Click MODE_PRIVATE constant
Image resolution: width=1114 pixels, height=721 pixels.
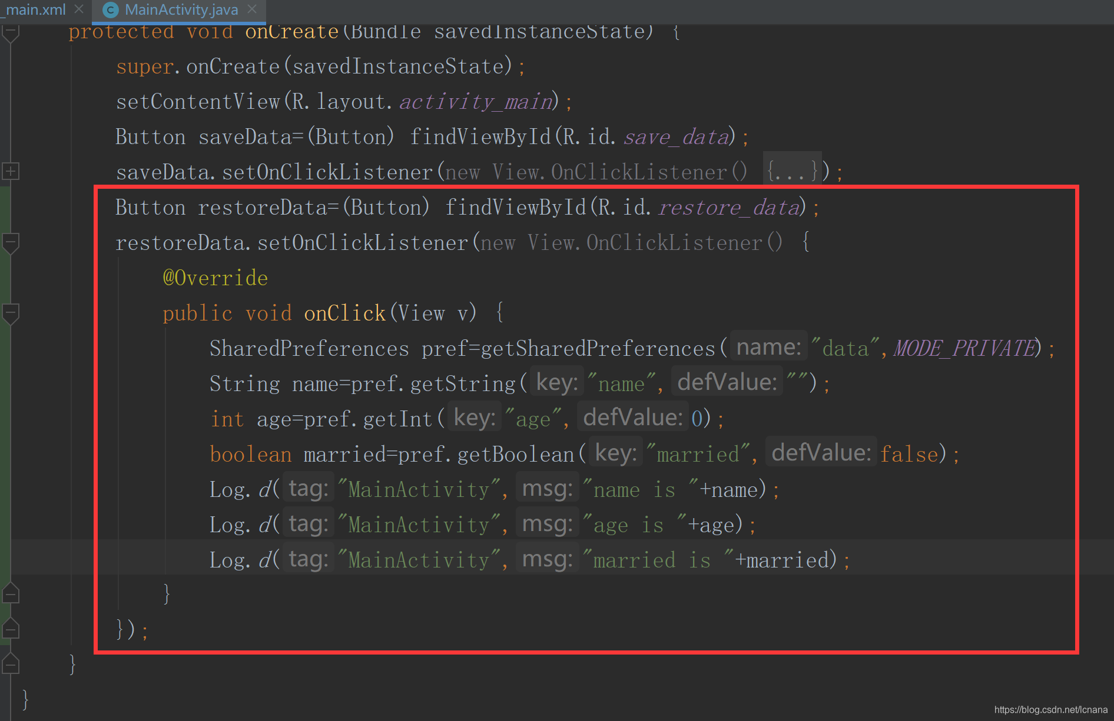click(x=964, y=348)
